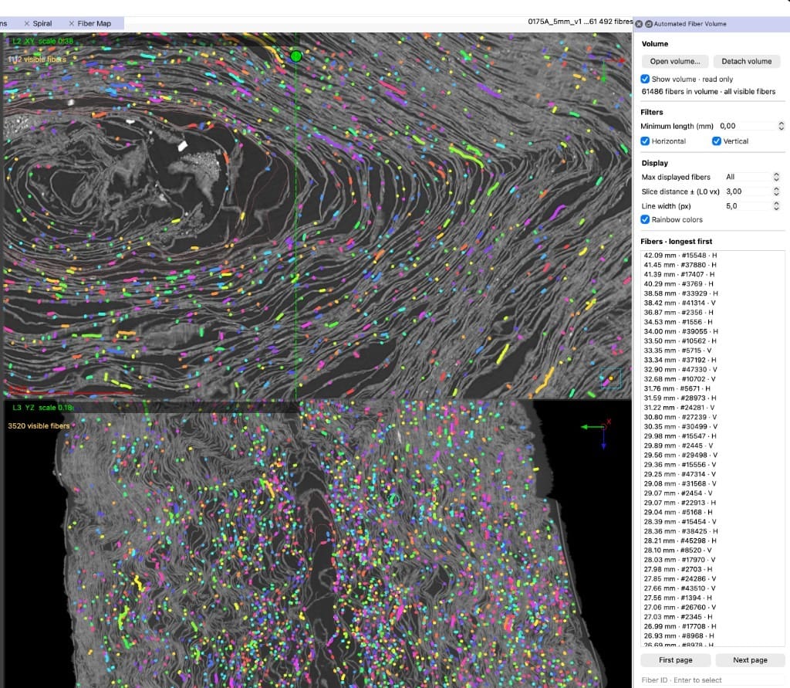
Task: Disable Rainbow colors checkbox
Action: pos(645,219)
